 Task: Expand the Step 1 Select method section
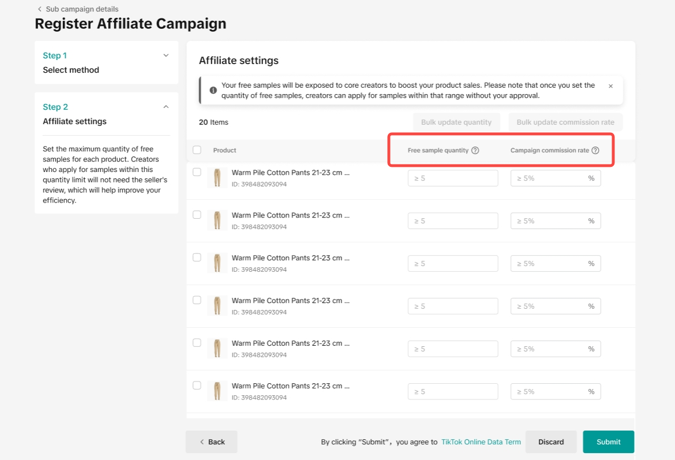(x=166, y=55)
